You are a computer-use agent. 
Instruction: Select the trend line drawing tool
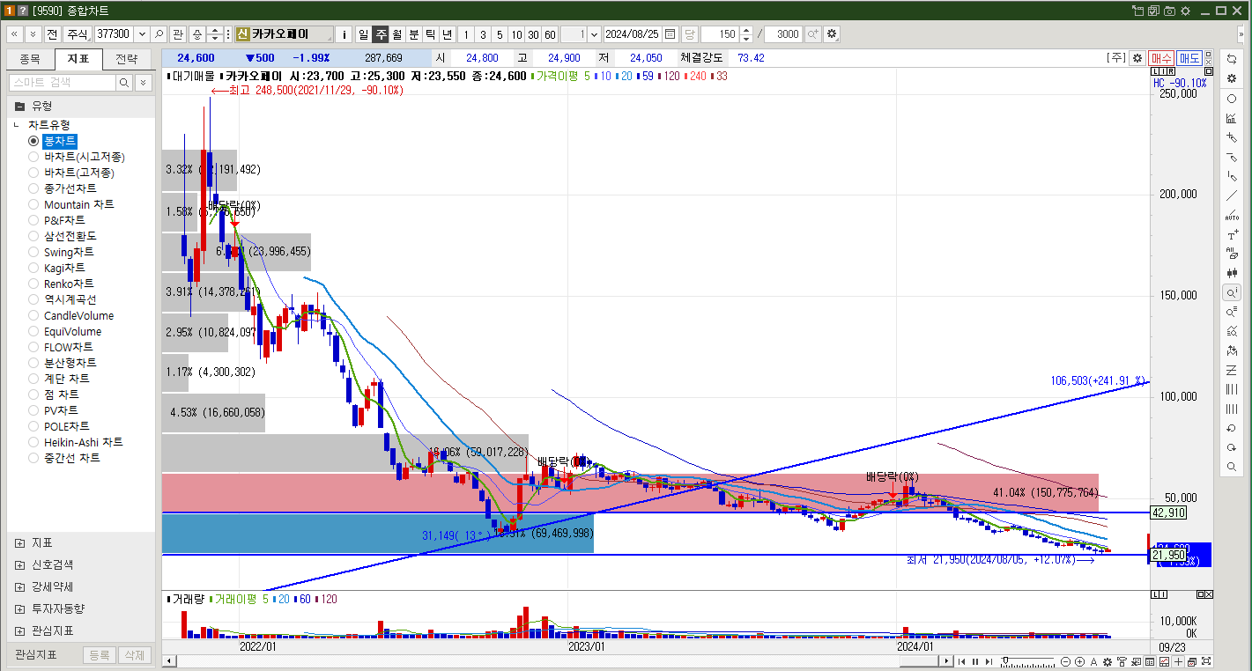[x=1232, y=195]
